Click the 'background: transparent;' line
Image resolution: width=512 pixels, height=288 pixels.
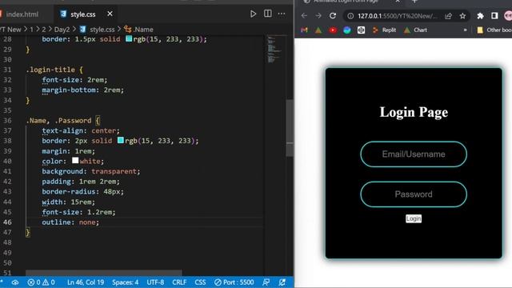[90, 171]
